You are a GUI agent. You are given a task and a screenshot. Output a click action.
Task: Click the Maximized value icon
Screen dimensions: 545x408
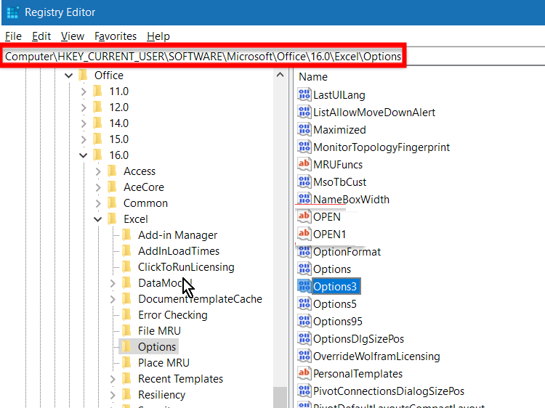pyautogui.click(x=304, y=129)
